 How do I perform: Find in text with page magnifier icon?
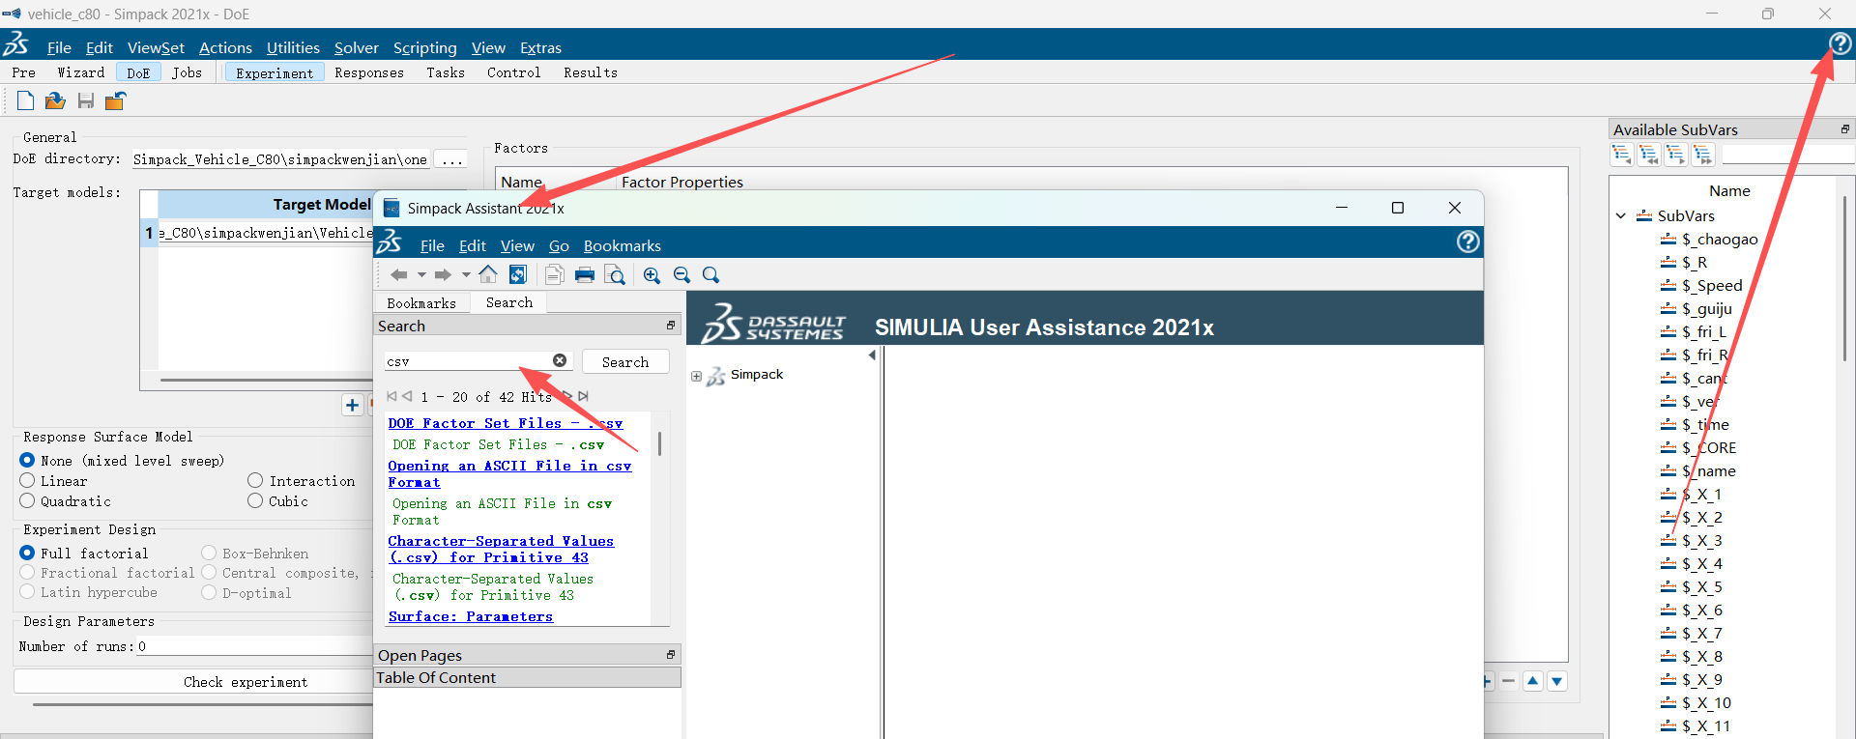point(614,275)
